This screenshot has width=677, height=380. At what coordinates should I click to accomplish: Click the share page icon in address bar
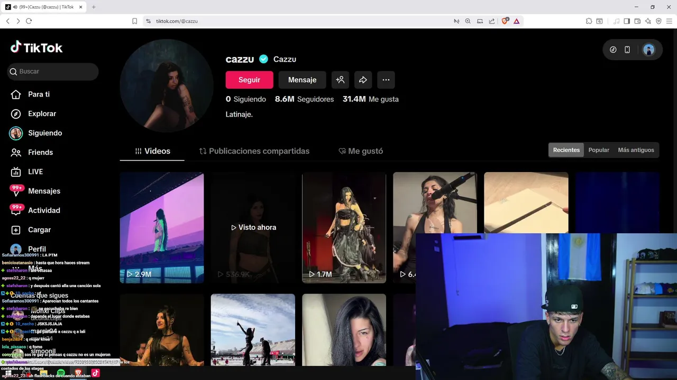coord(492,21)
